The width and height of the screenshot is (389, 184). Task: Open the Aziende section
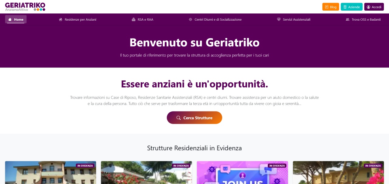coord(352,7)
